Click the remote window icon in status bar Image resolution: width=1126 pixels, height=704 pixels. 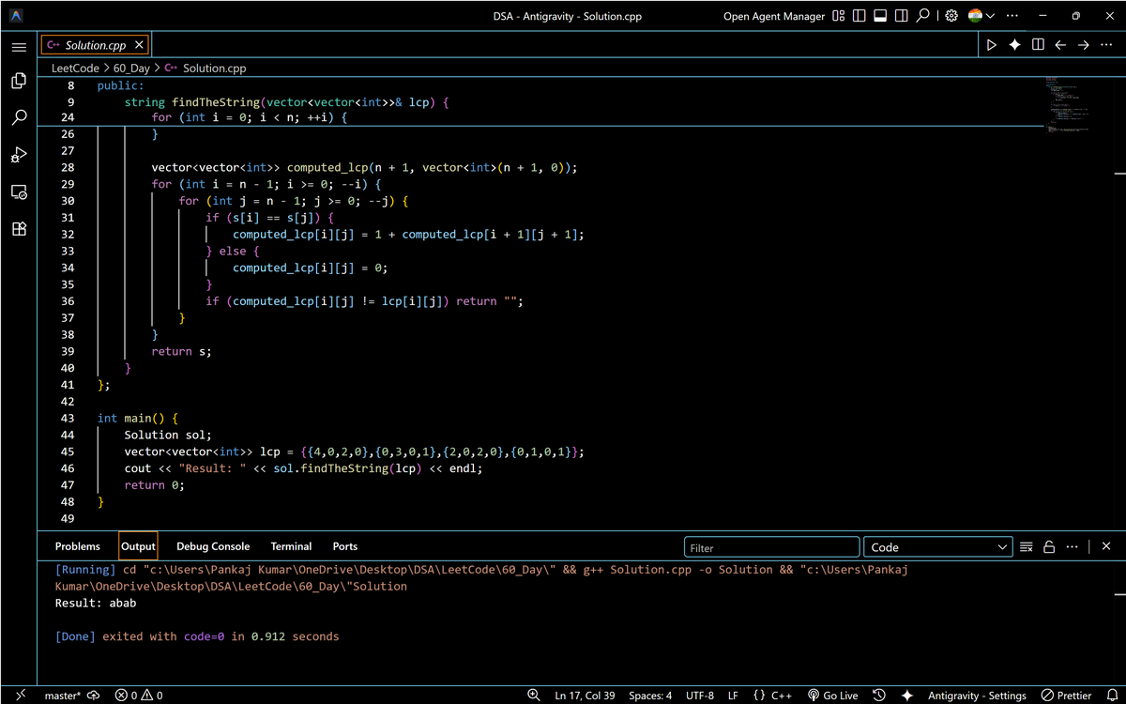click(19, 695)
